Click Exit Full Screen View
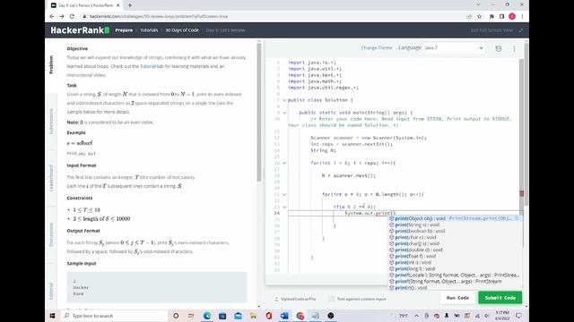574x322 pixels. (x=491, y=30)
